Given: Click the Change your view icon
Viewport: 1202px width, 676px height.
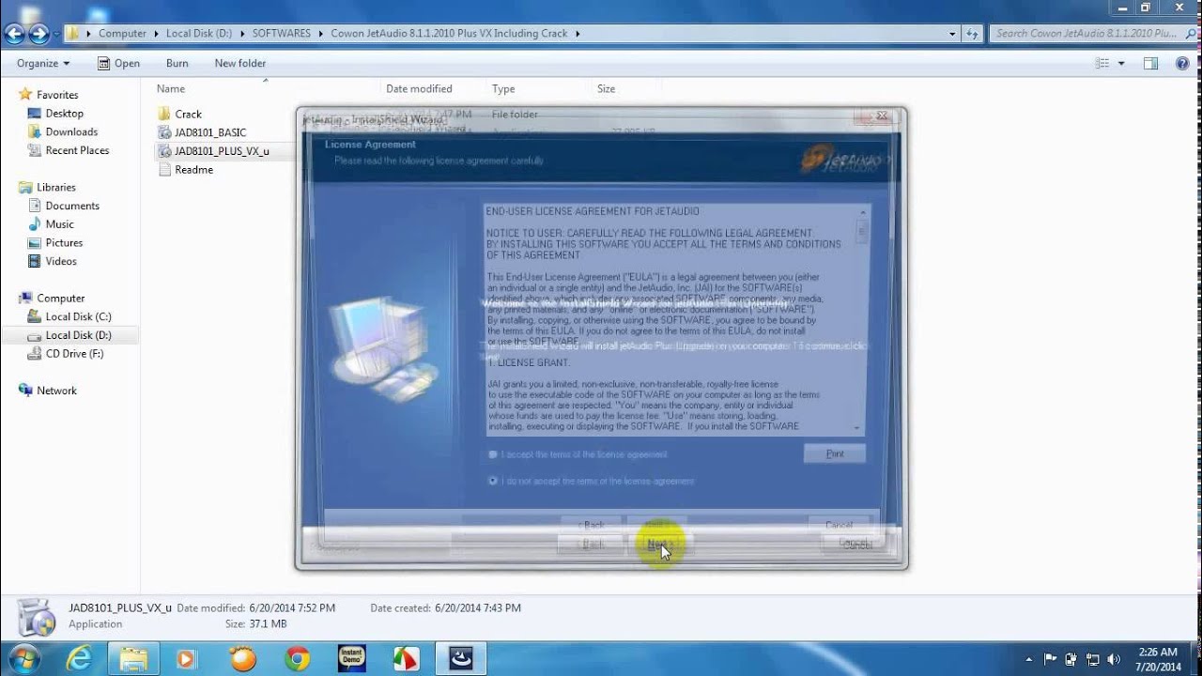Looking at the screenshot, I should pyautogui.click(x=1102, y=63).
